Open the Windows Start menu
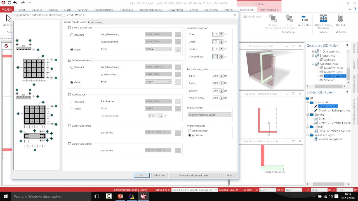 point(5,197)
